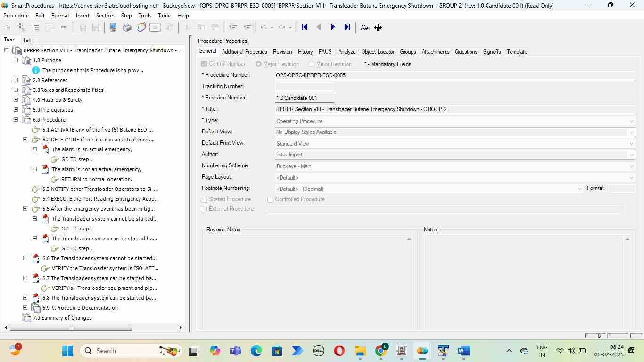Click the plus add toolbar icon
The height and width of the screenshot is (362, 644).
(7, 27)
